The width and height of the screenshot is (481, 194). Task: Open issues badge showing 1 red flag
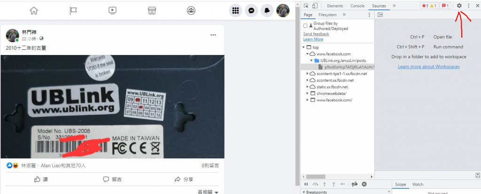click(445, 6)
